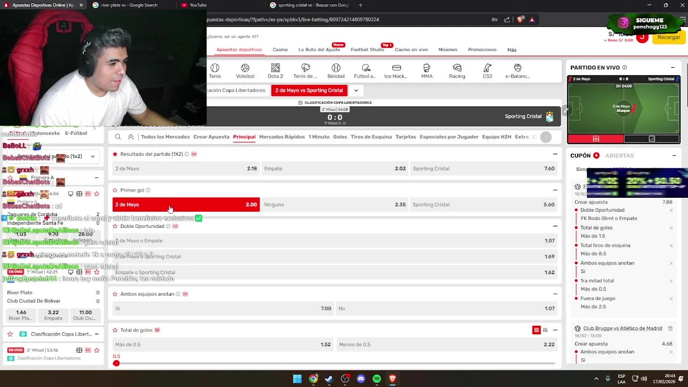Viewport: 688px width, 387px height.
Task: Open Spotify from the taskbar
Action: point(377,379)
